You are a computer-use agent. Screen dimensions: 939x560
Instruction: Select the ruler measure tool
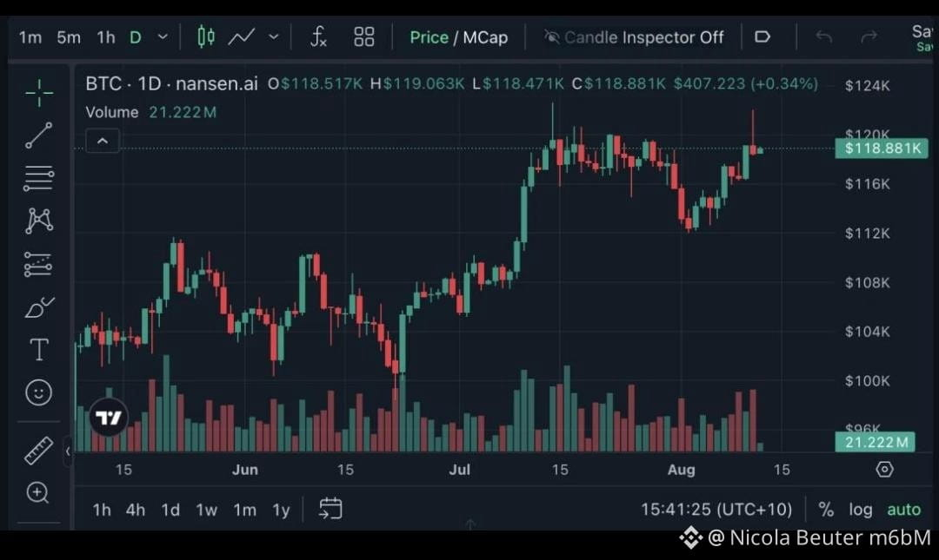(x=38, y=451)
